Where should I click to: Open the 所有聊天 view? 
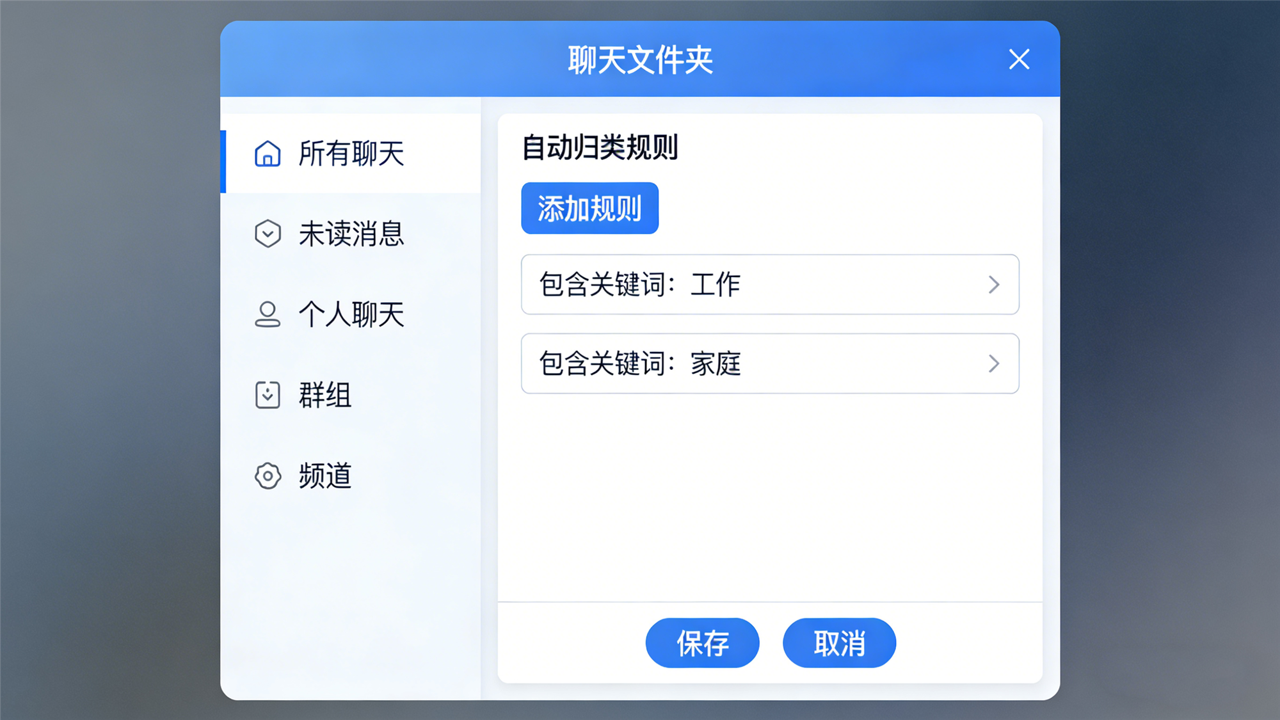coord(351,154)
